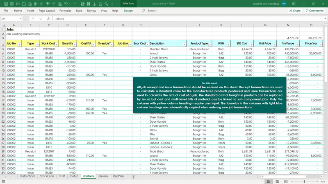The image size is (328, 184).
Task: Click the padlock protect icon in title bar
Action: pyautogui.click(x=100, y=4)
